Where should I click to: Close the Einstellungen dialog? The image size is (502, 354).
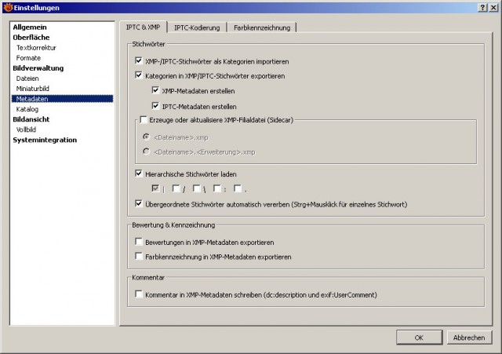(x=493, y=8)
